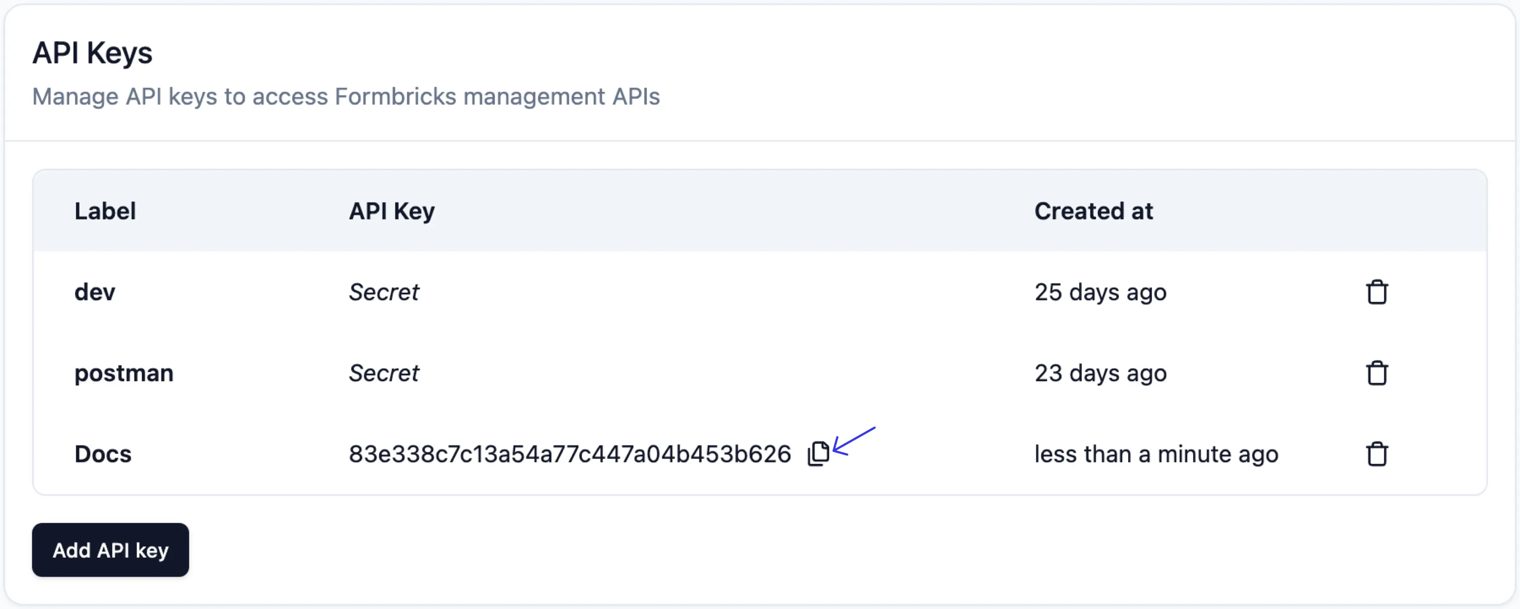The height and width of the screenshot is (609, 1520).
Task: Click the Manage API keys description text
Action: [x=346, y=97]
